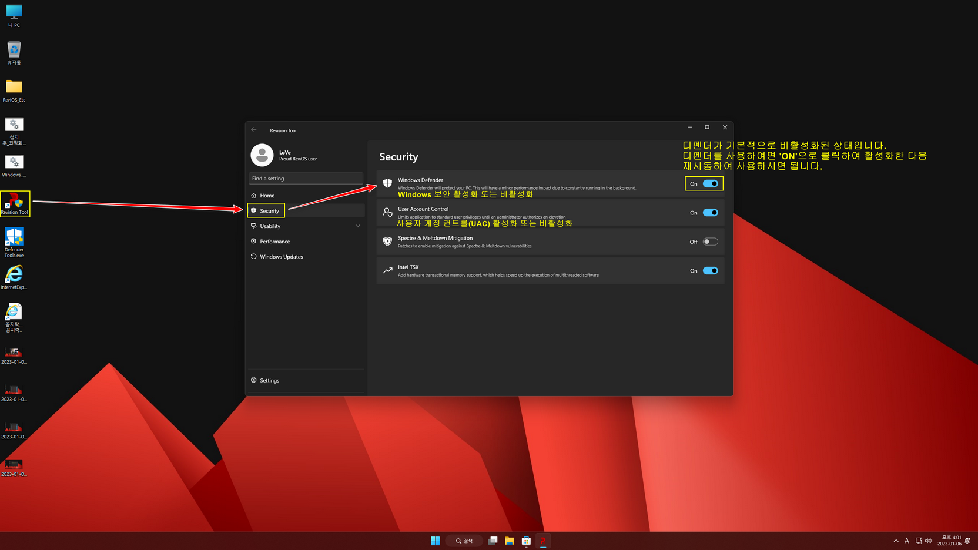Click the volume icon in system tray

point(928,541)
